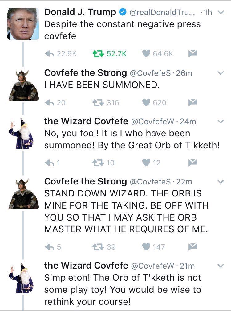Like the "I HAVE BEEN SUMMONED." tweet

pyautogui.click(x=146, y=102)
